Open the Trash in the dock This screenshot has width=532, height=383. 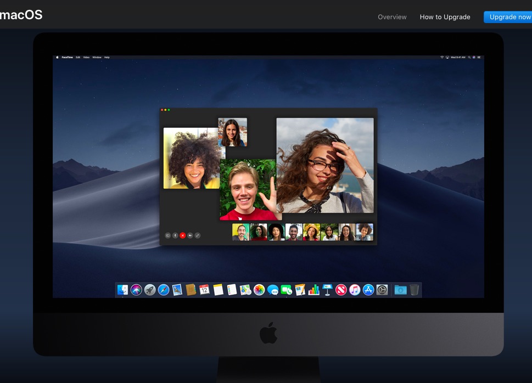pyautogui.click(x=415, y=290)
